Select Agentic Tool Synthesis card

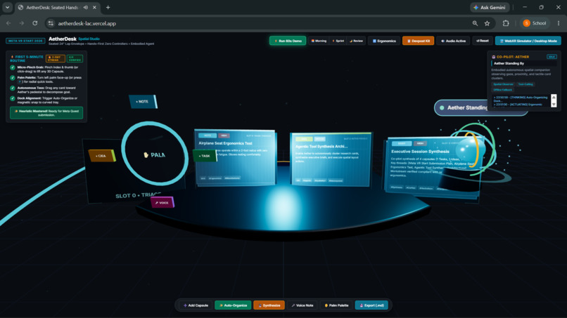331,159
